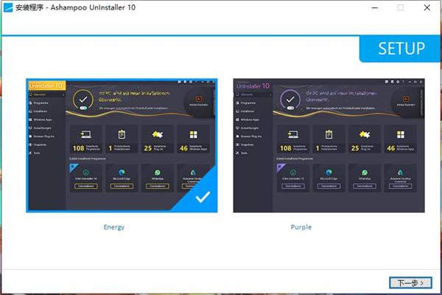Minimize the setup window

point(375,7)
